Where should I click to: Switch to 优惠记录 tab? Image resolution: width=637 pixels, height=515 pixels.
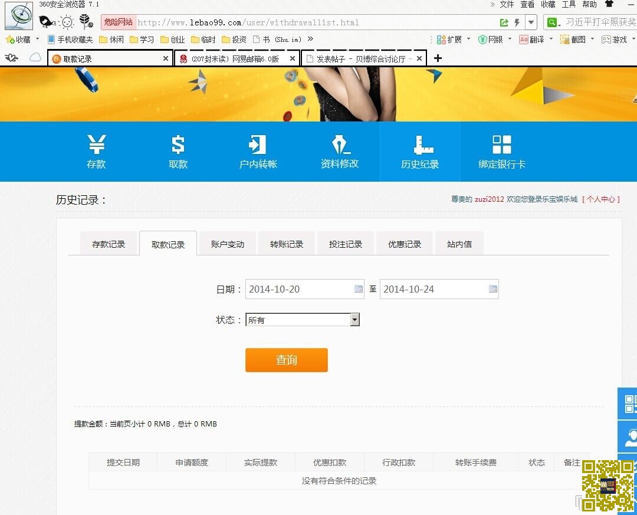(x=405, y=244)
